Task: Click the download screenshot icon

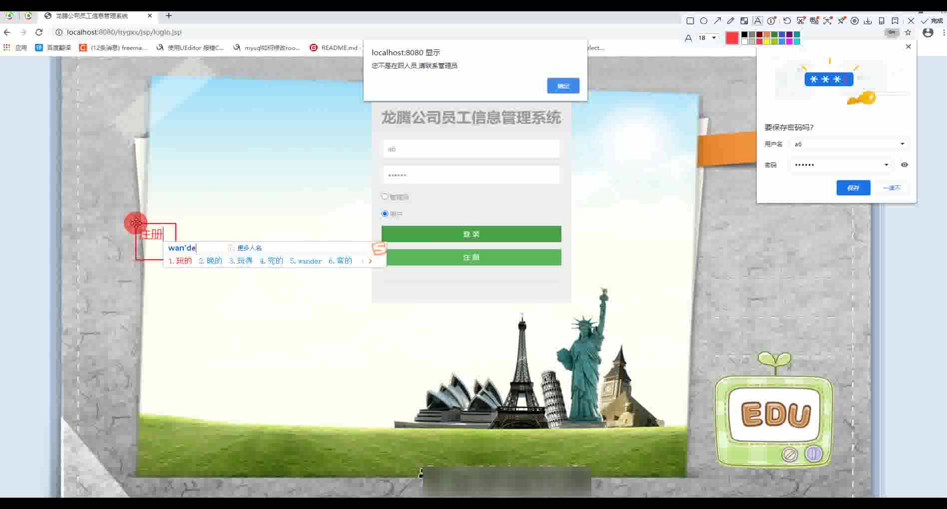Action: coord(868,21)
